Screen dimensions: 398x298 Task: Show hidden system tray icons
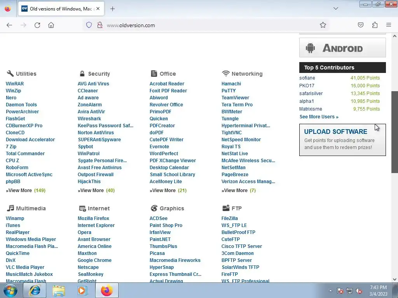coord(330,291)
